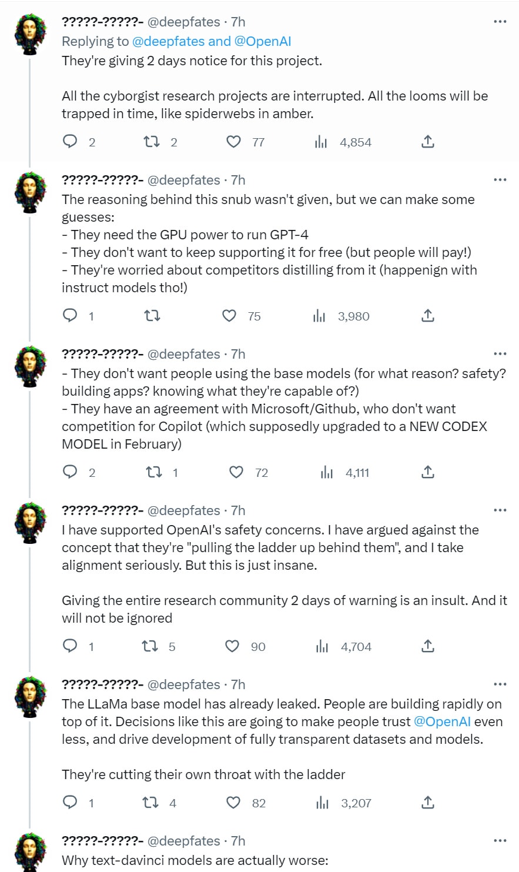The width and height of the screenshot is (519, 872).
Task: Open more options on the first tweet
Action: pyautogui.click(x=500, y=22)
